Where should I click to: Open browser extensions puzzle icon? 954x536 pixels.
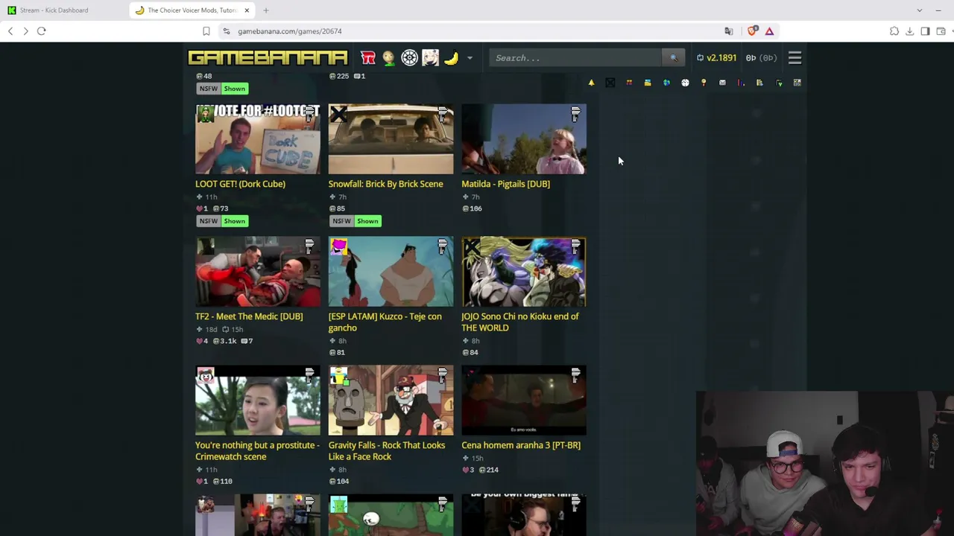894,31
